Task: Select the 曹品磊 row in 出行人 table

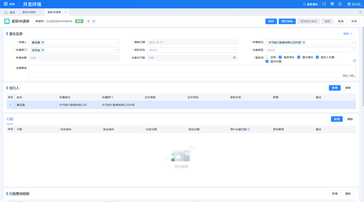Action: 181,105
